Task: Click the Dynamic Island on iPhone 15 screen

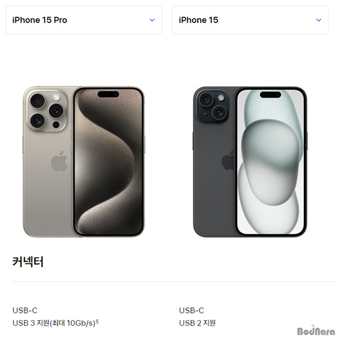Action: pos(270,94)
